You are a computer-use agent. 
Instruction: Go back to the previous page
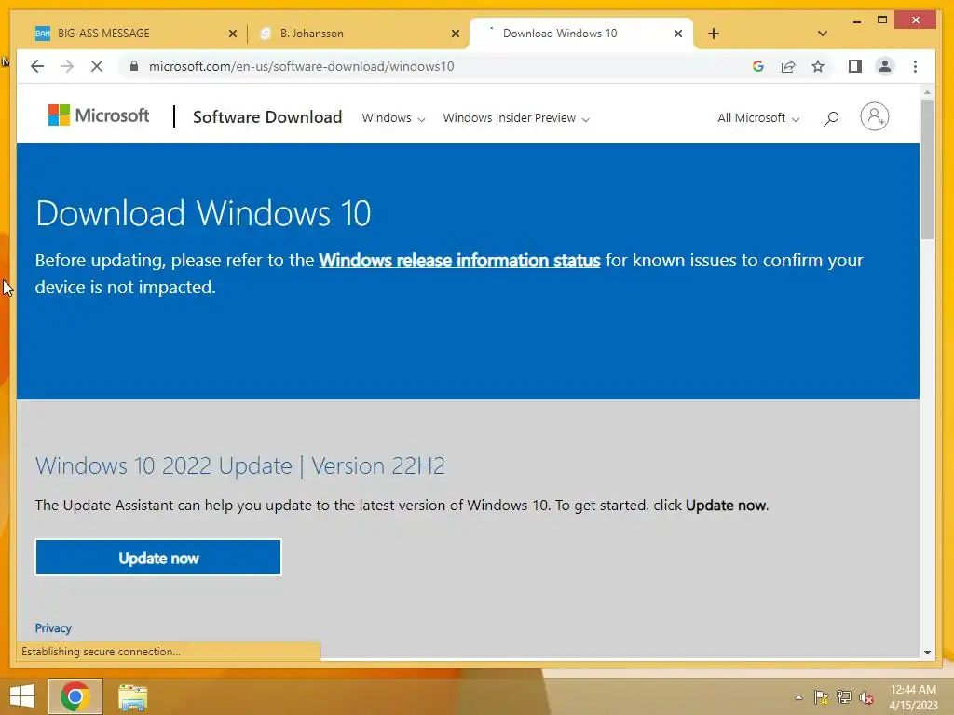pyautogui.click(x=37, y=66)
